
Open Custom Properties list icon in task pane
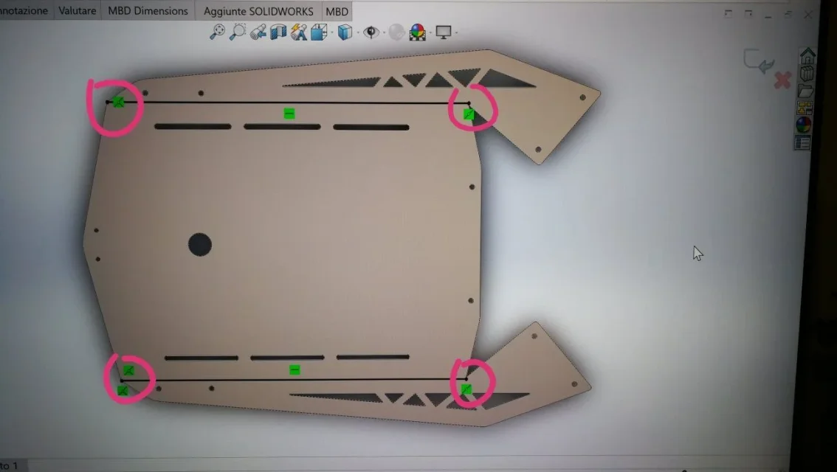(x=802, y=142)
